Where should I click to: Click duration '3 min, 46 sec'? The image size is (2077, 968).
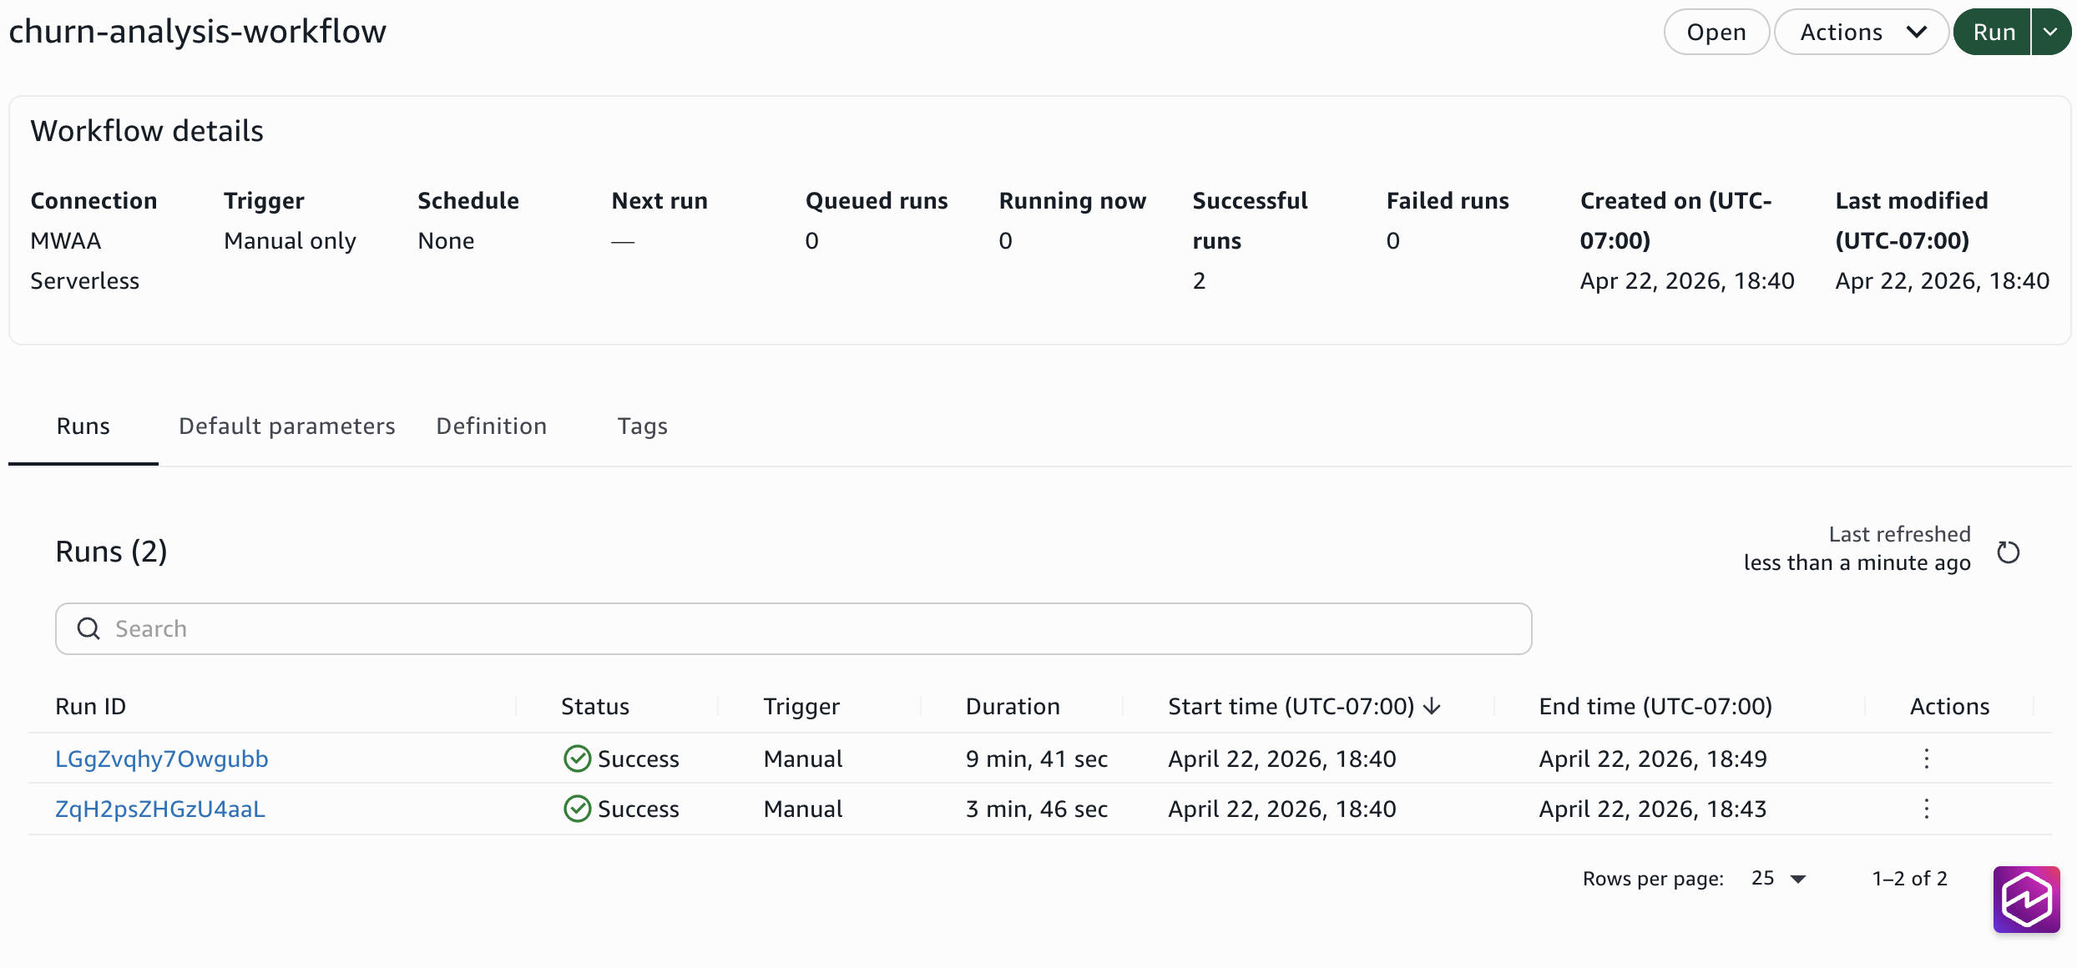[x=1036, y=809]
